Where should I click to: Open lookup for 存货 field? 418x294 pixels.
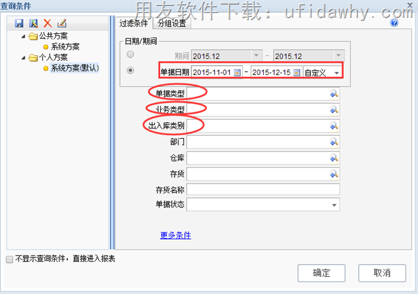coord(334,174)
